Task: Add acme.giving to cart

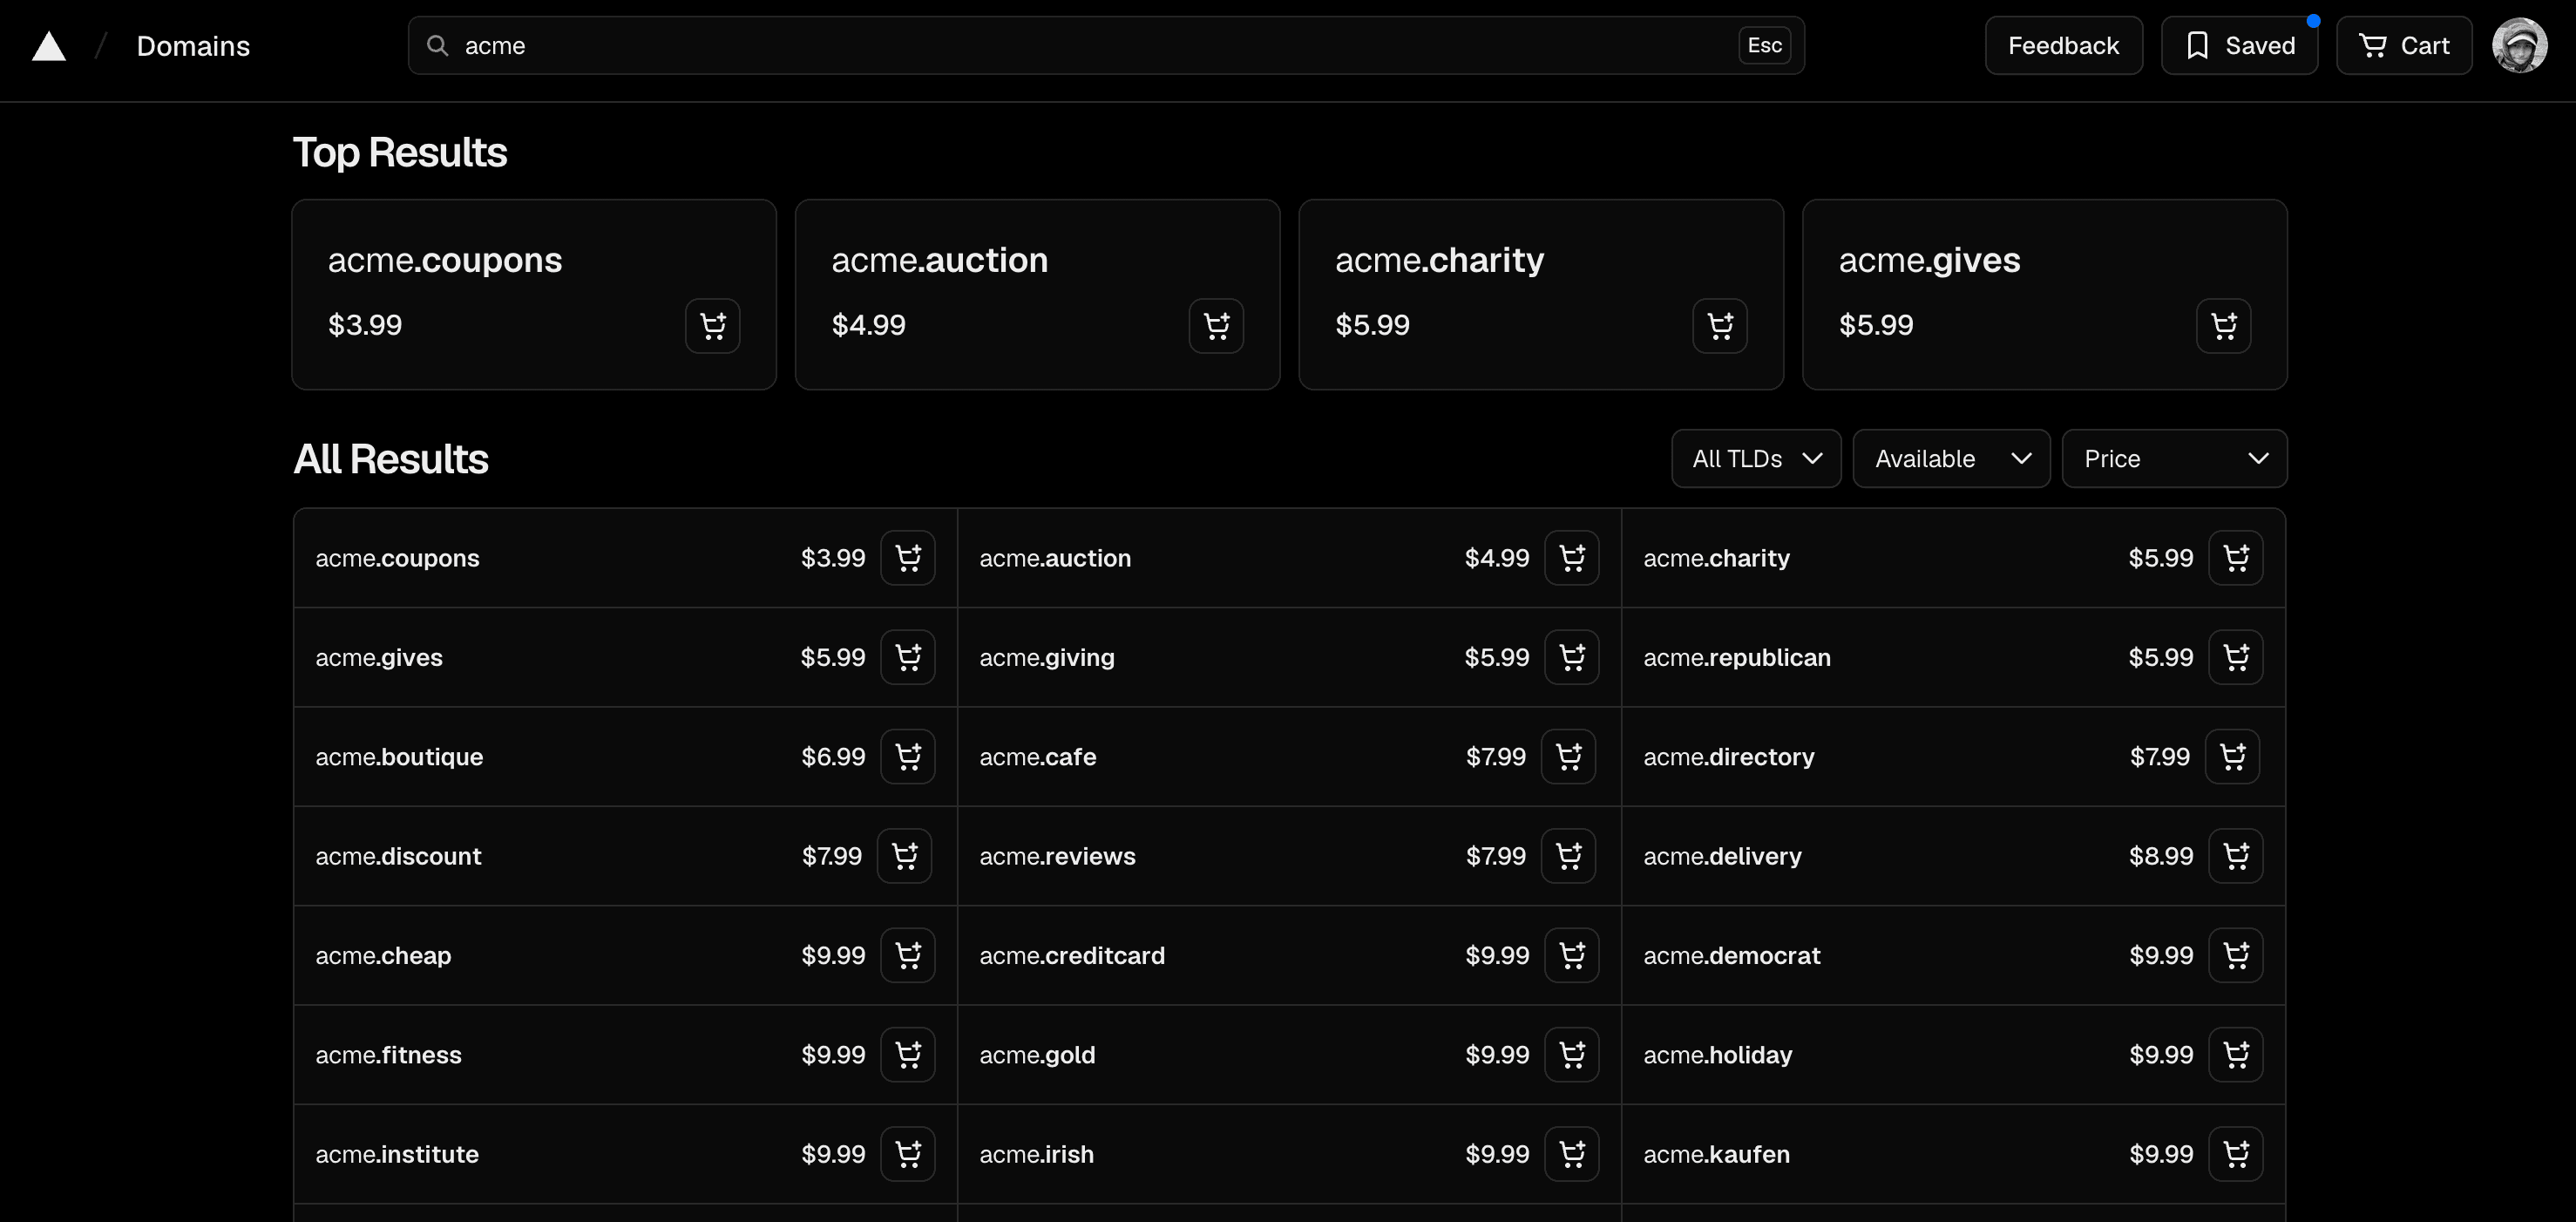Action: tap(1572, 657)
